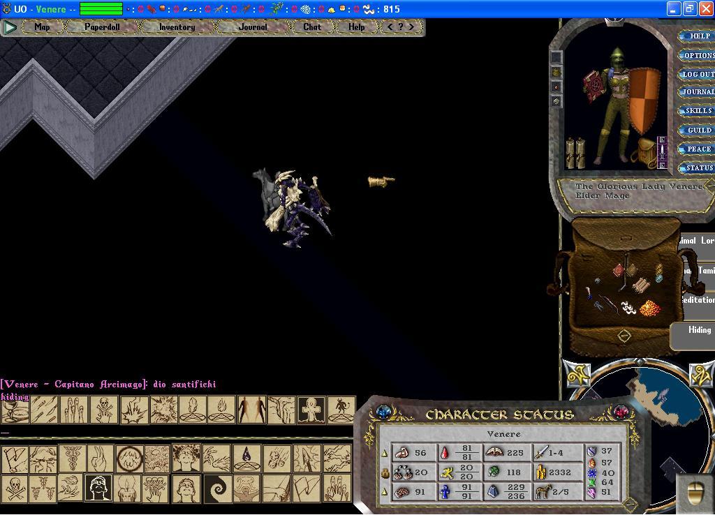Click the "The Glorious Lady Venere" title text

(x=640, y=186)
